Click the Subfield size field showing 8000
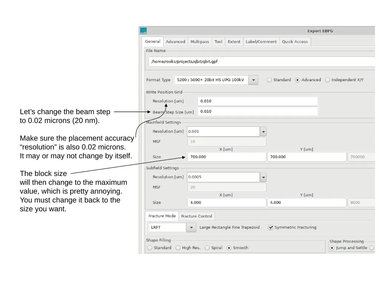Viewport: 379px width, 284px height. click(361, 203)
